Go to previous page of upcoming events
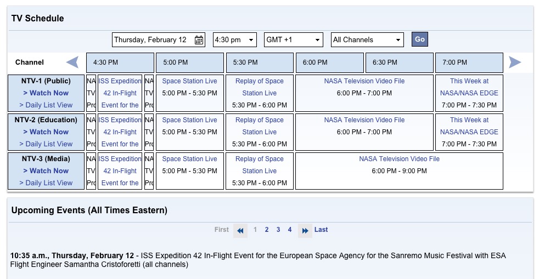 [240, 231]
